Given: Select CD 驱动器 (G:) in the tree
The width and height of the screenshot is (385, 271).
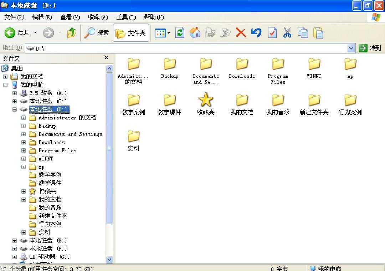Looking at the screenshot, I should (x=49, y=257).
